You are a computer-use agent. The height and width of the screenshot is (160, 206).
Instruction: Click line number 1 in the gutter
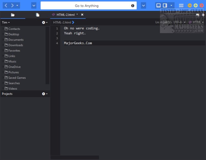coord(57,28)
